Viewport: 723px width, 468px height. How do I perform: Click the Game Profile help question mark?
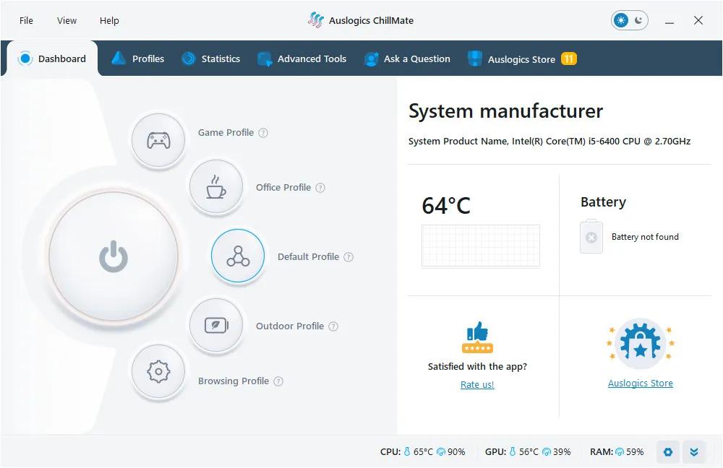click(x=263, y=133)
